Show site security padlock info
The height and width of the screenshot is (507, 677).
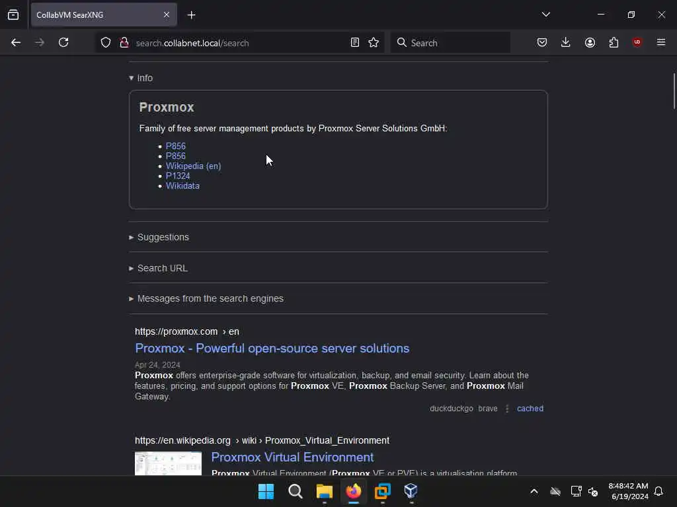point(124,42)
